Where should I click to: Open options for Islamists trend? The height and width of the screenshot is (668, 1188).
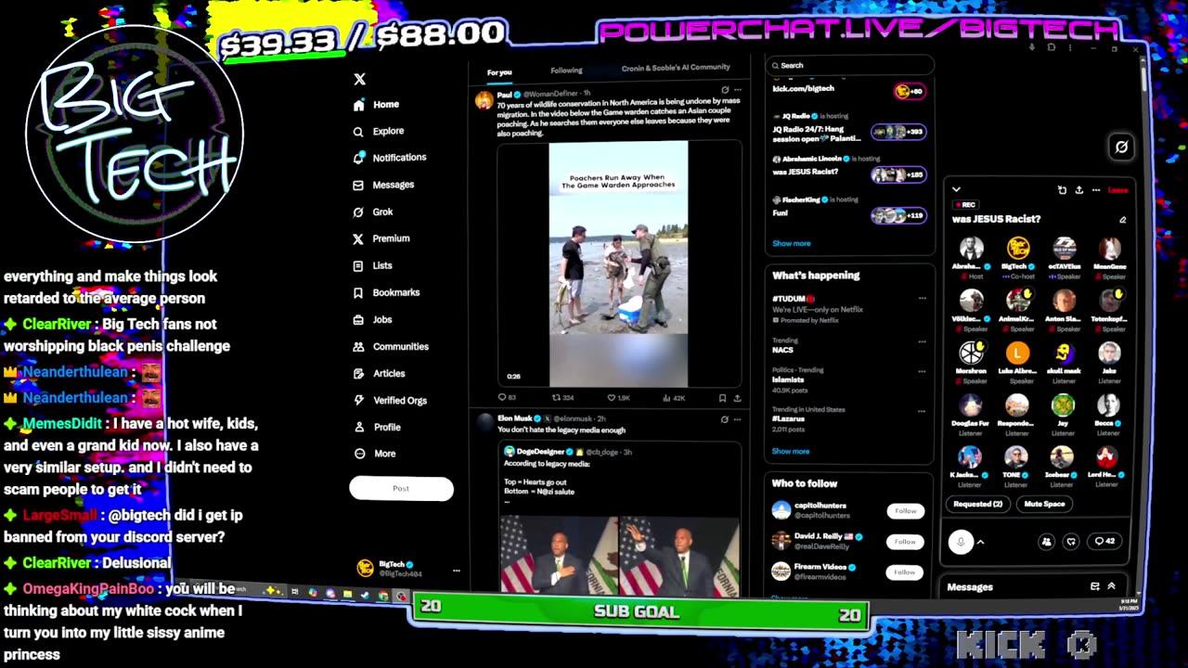(x=922, y=369)
